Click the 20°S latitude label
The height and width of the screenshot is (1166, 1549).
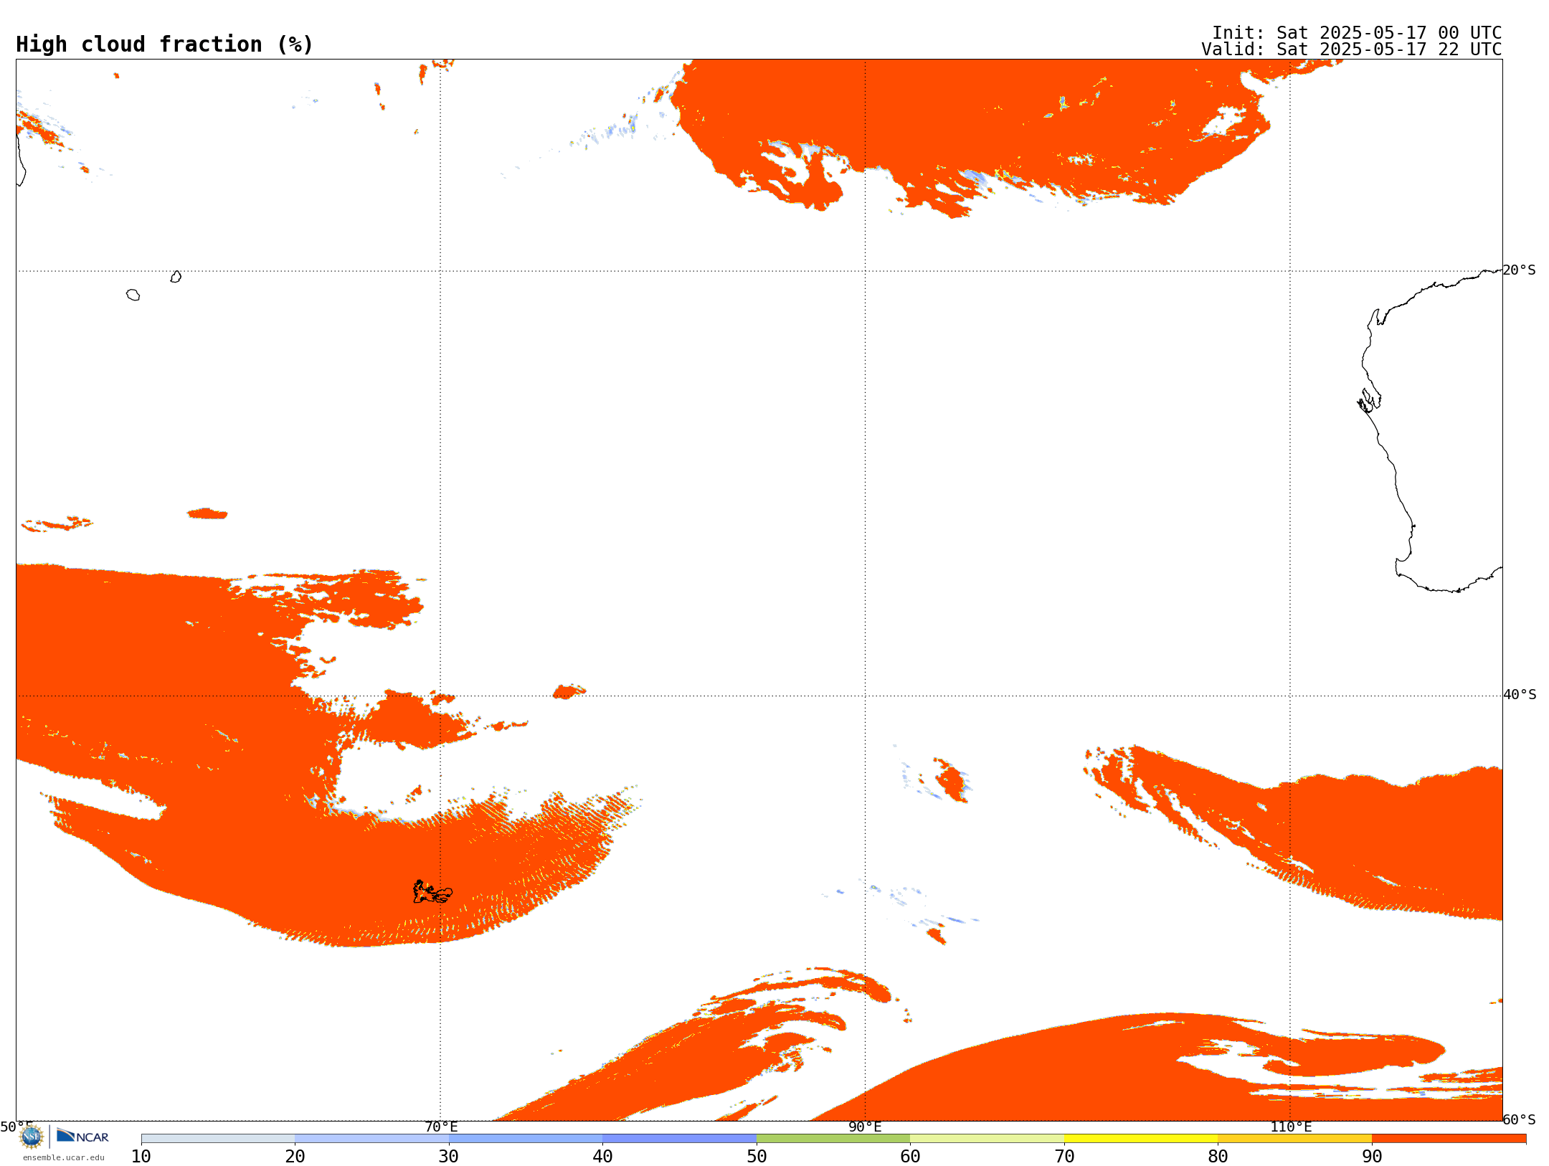(x=1520, y=270)
